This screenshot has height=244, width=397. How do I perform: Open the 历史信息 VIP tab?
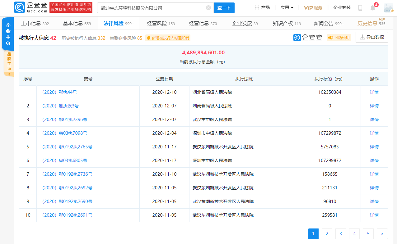(371, 23)
